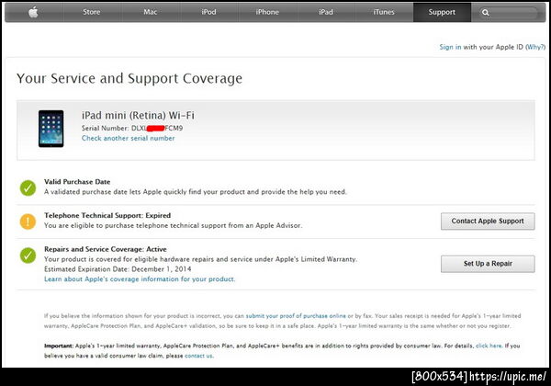Click the 'iPad mini (Retina) Wi-Fi' title
551x386 pixels.
(x=138, y=115)
